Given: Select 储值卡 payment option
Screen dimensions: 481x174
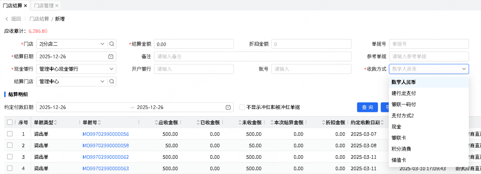Looking at the screenshot, I should click(399, 160).
